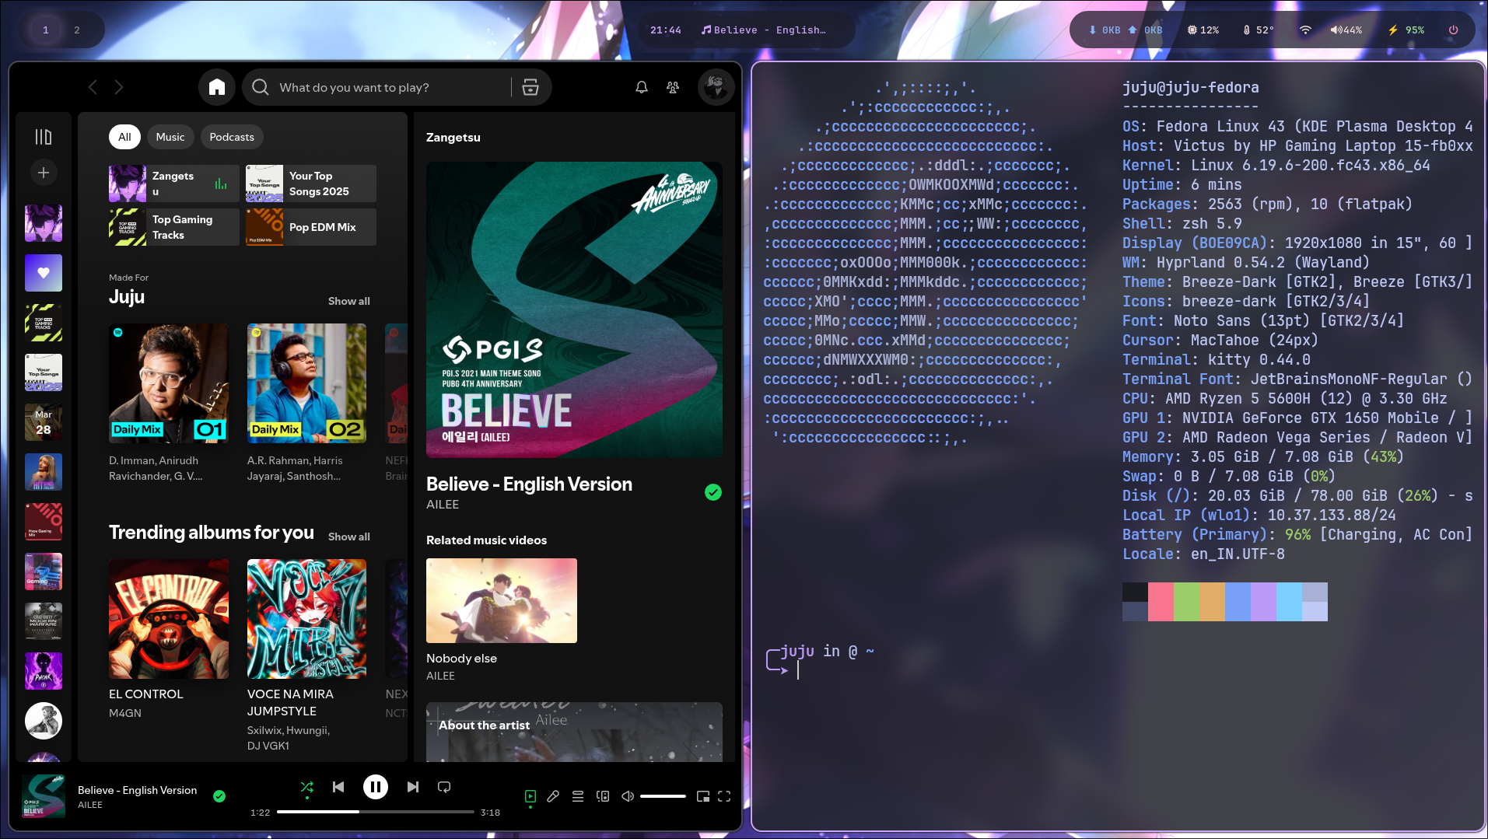Open the playback Queue
Screen dimensions: 1488x839
click(x=578, y=796)
